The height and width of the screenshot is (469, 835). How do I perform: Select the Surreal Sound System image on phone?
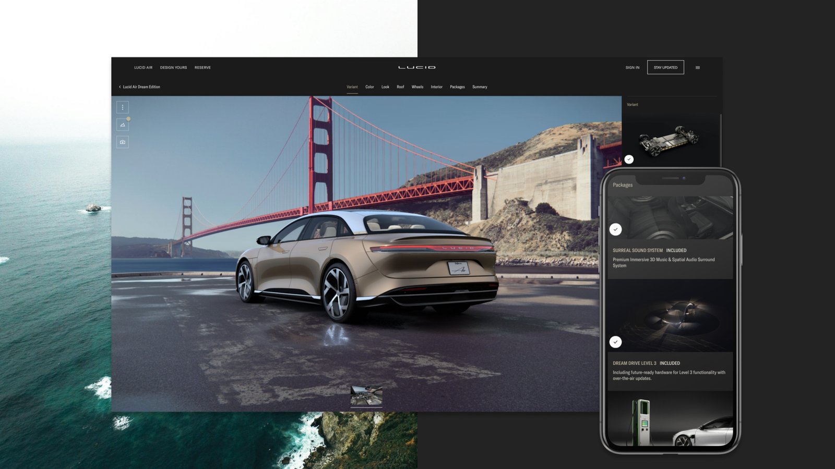click(x=670, y=218)
